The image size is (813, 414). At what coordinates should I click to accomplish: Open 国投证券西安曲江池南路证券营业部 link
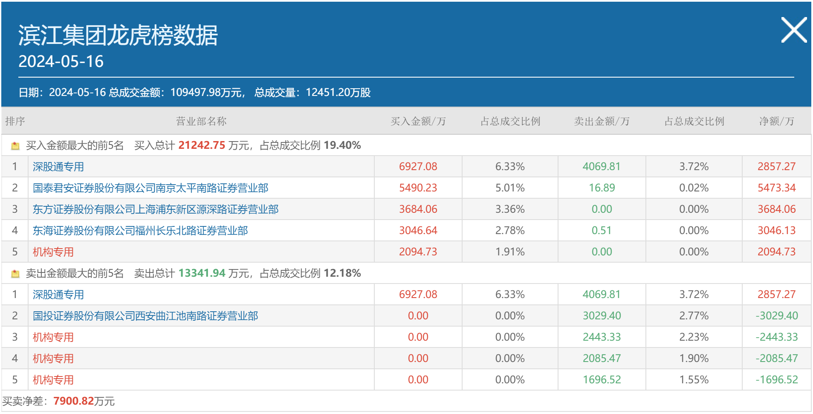[145, 316]
